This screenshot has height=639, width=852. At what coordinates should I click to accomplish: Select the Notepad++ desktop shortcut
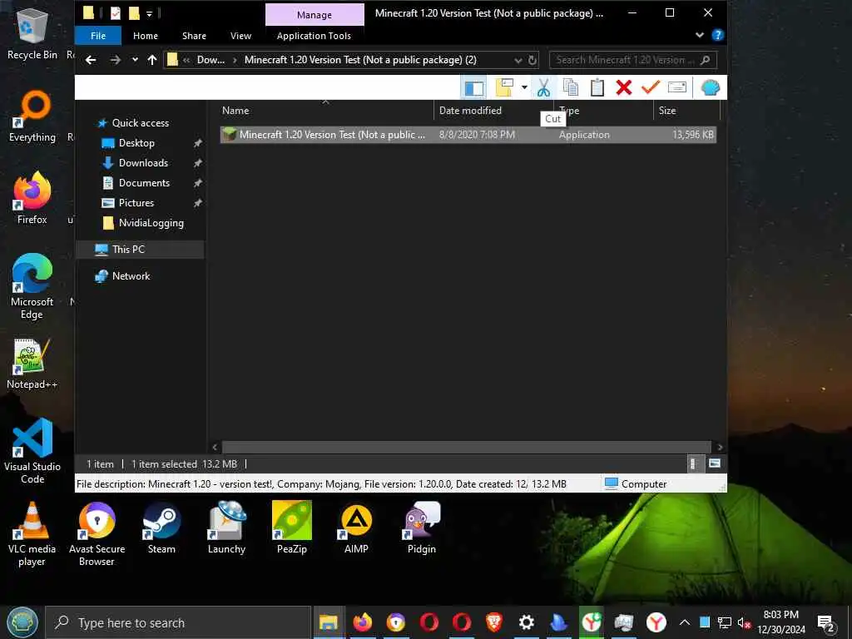click(x=32, y=364)
